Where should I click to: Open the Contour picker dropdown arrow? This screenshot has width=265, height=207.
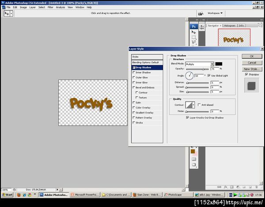tap(193, 105)
